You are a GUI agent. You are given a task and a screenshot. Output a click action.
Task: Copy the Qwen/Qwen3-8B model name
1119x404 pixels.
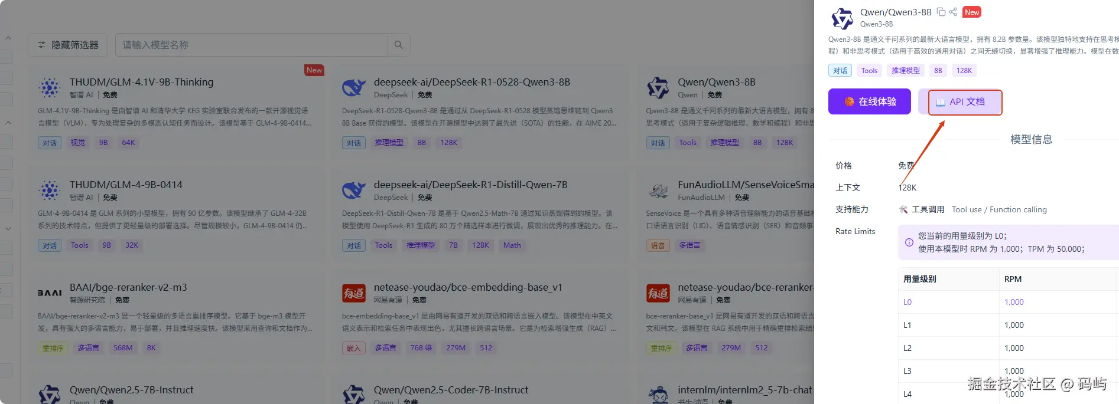pyautogui.click(x=941, y=12)
